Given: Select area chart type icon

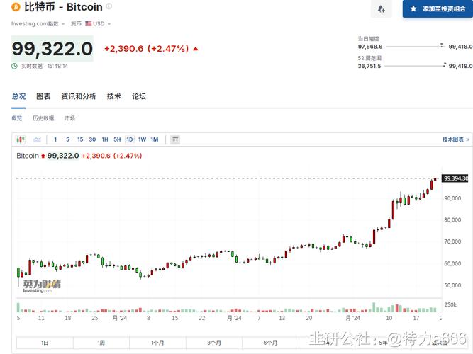Looking at the screenshot, I should pyautogui.click(x=37, y=139).
